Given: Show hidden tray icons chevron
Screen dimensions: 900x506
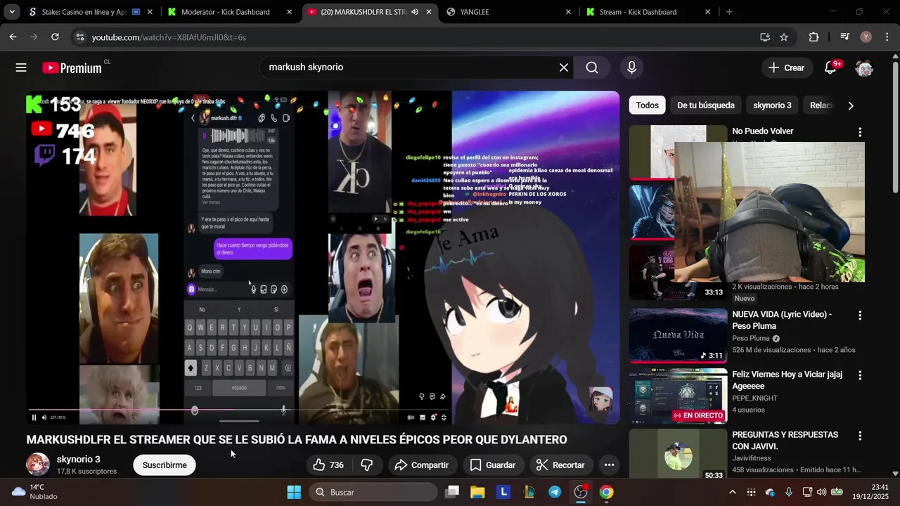Looking at the screenshot, I should point(732,492).
